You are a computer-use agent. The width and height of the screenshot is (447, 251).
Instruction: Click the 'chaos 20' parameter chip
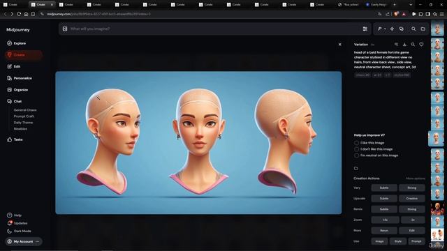(x=362, y=75)
